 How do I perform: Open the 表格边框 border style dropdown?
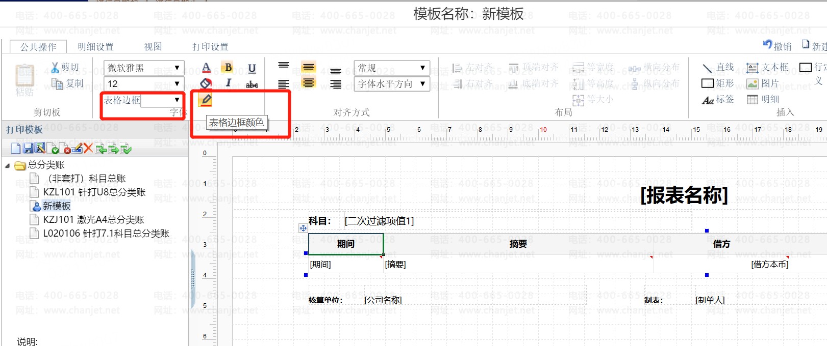162,100
